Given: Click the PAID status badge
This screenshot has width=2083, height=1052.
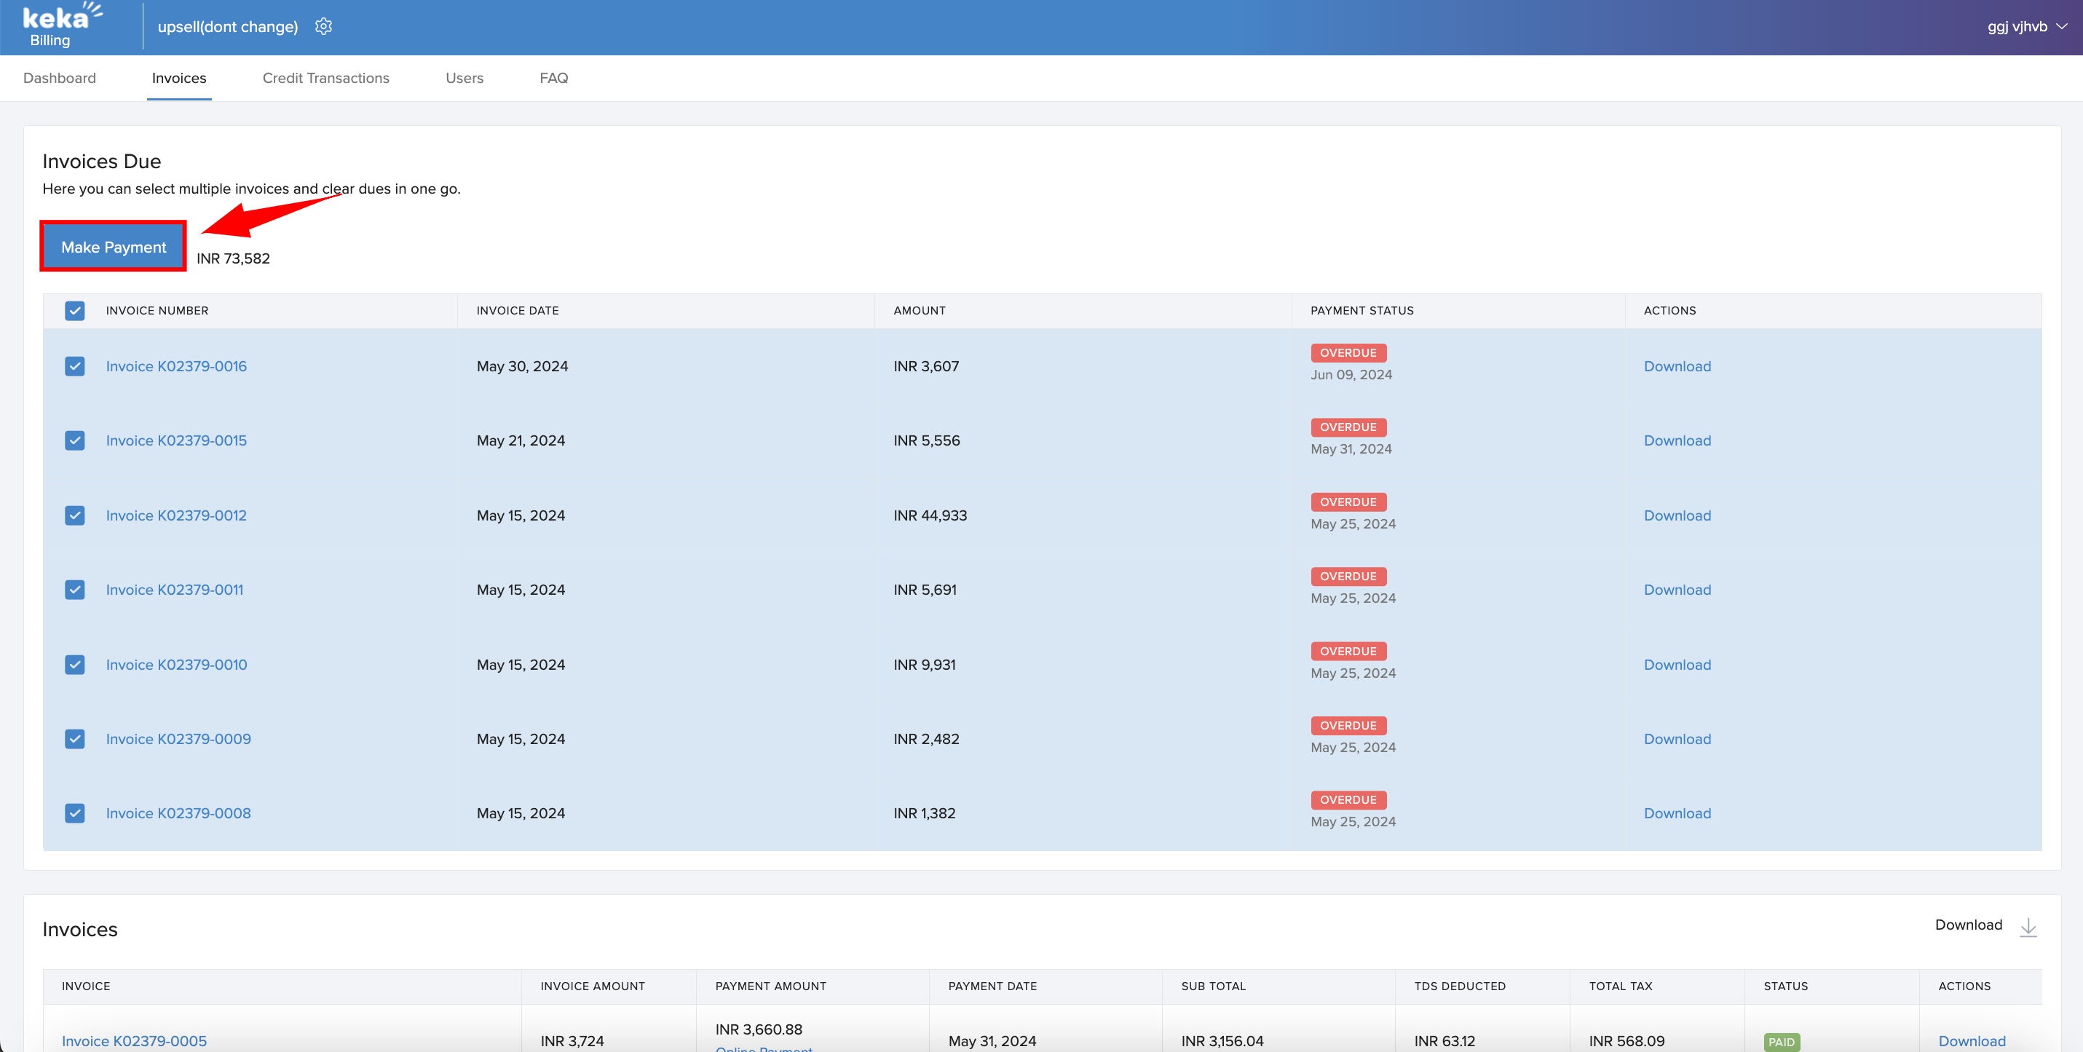Looking at the screenshot, I should (x=1781, y=1042).
